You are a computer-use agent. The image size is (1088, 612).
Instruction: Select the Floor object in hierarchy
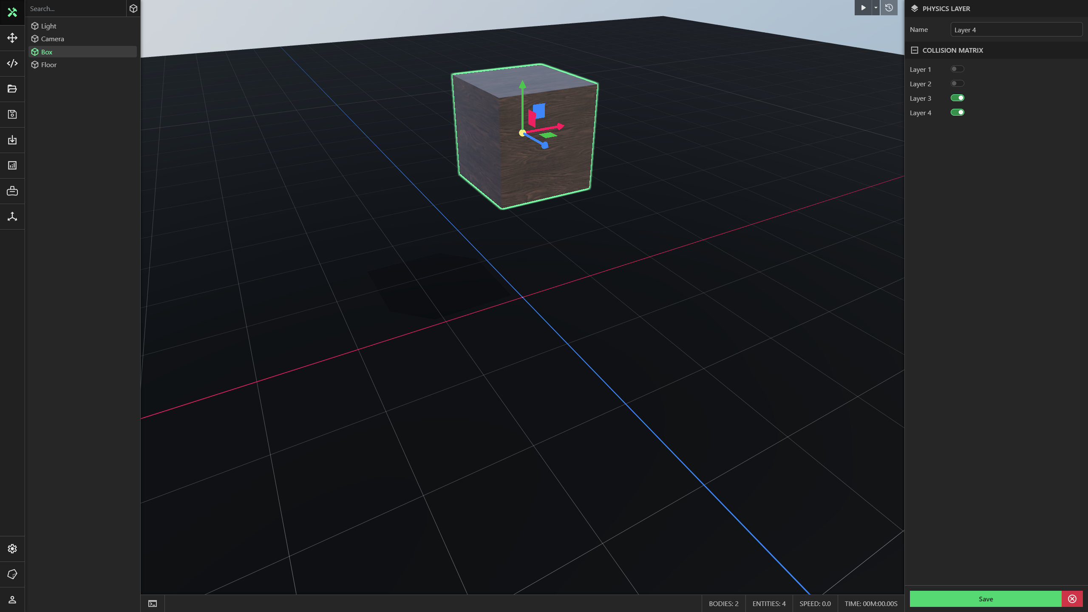point(49,64)
